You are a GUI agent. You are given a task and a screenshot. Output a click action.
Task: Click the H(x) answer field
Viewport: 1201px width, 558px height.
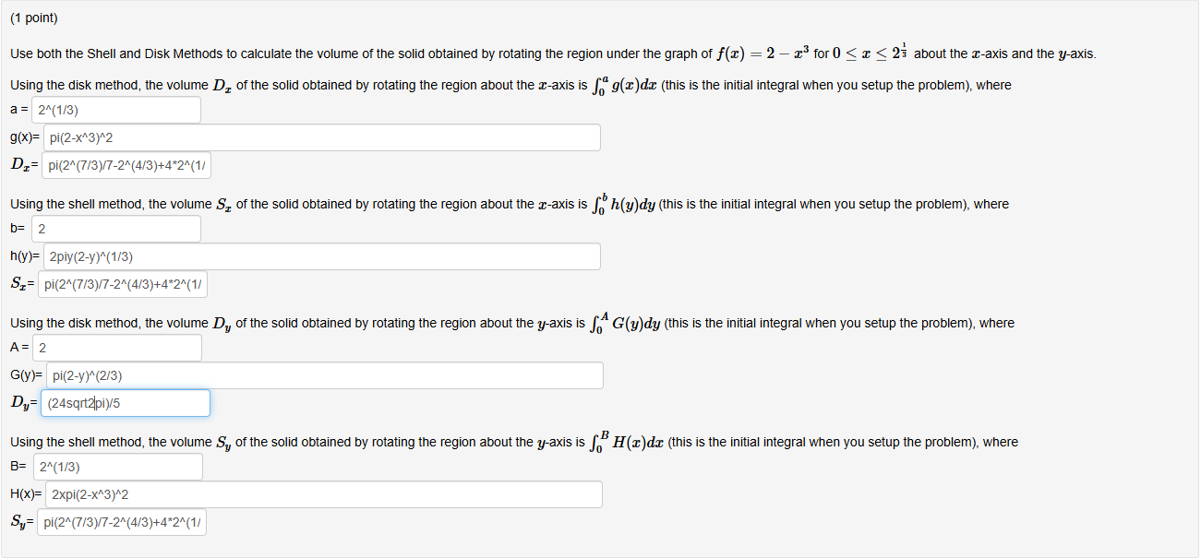[324, 493]
